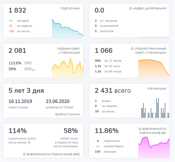Open СРЕДНИЙ ОХВАТ 1 ПУБЛИКАЦИИ heading
The width and height of the screenshot is (175, 162).
[68, 51]
